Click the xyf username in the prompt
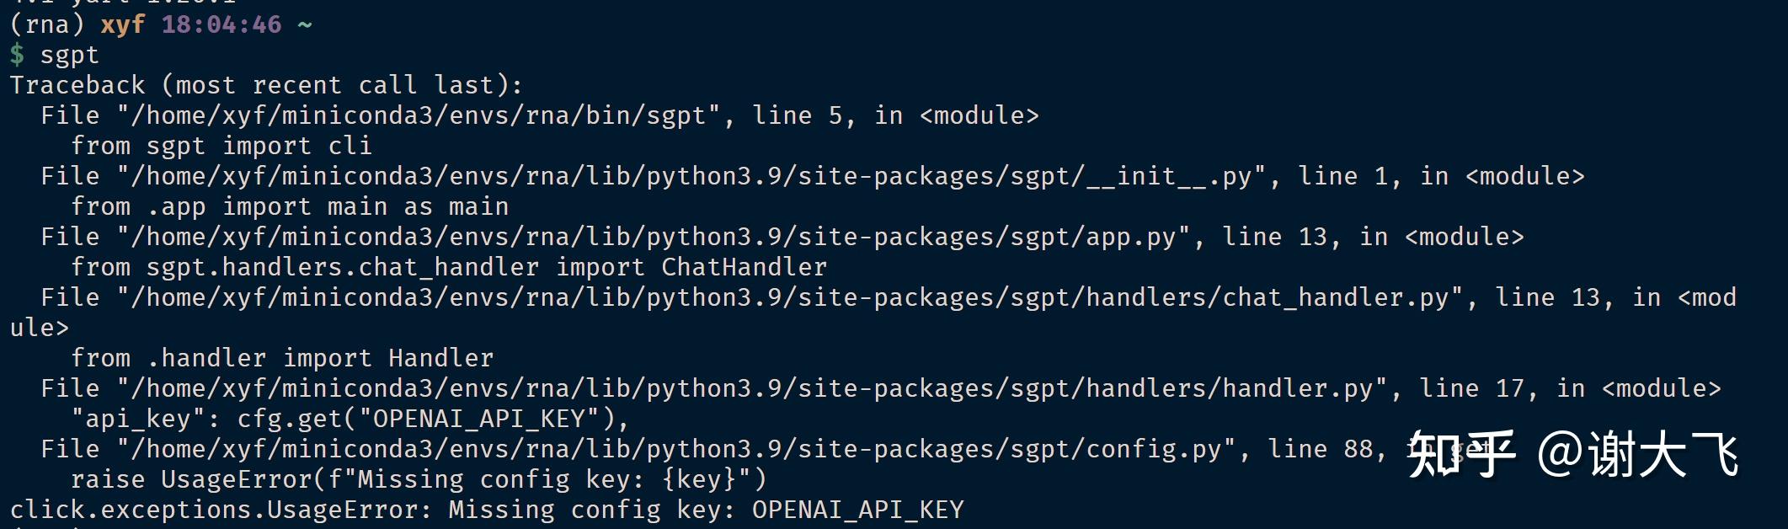 [123, 24]
